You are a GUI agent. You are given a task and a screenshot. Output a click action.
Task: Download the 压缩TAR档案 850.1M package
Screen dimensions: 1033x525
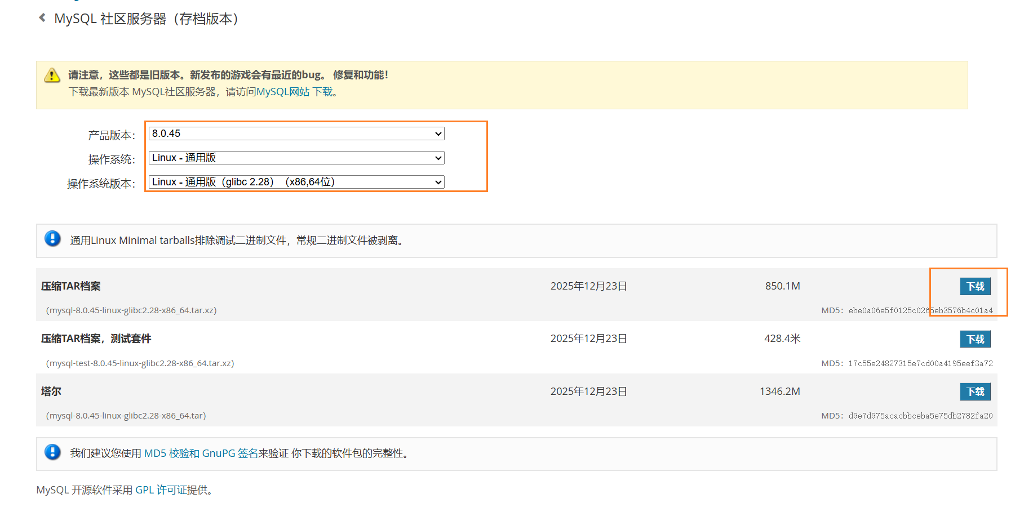click(975, 286)
